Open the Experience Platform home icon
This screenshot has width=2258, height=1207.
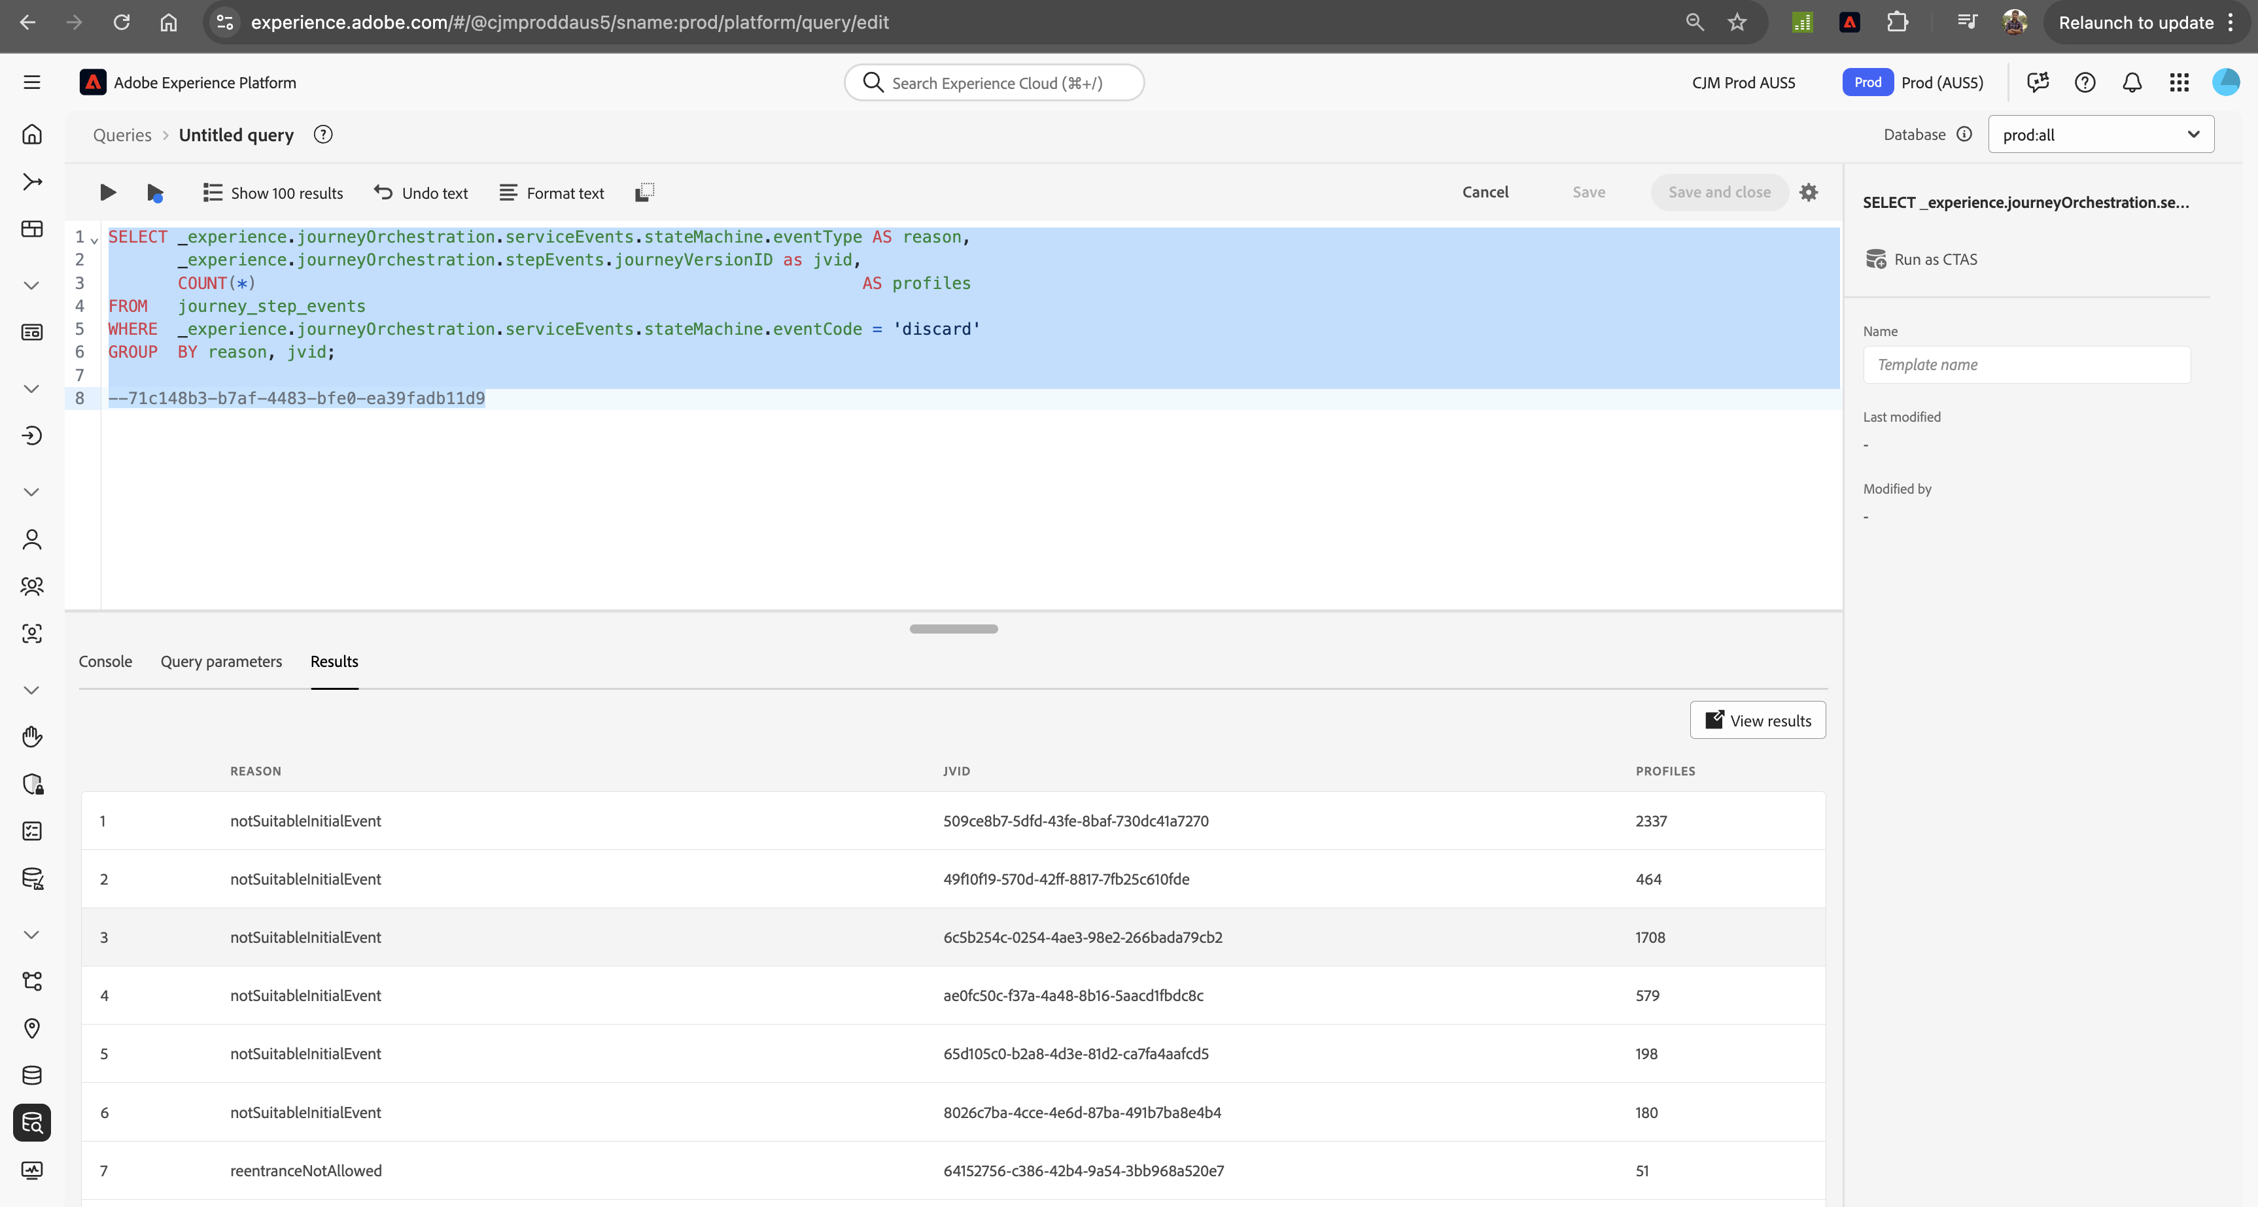[31, 134]
